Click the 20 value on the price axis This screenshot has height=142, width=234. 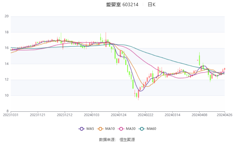[x=7, y=17]
